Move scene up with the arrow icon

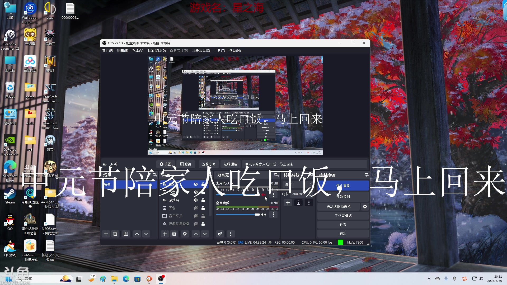(x=137, y=234)
